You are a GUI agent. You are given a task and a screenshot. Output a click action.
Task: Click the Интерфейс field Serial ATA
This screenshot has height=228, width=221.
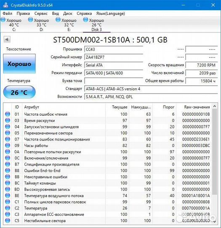(x=114, y=65)
